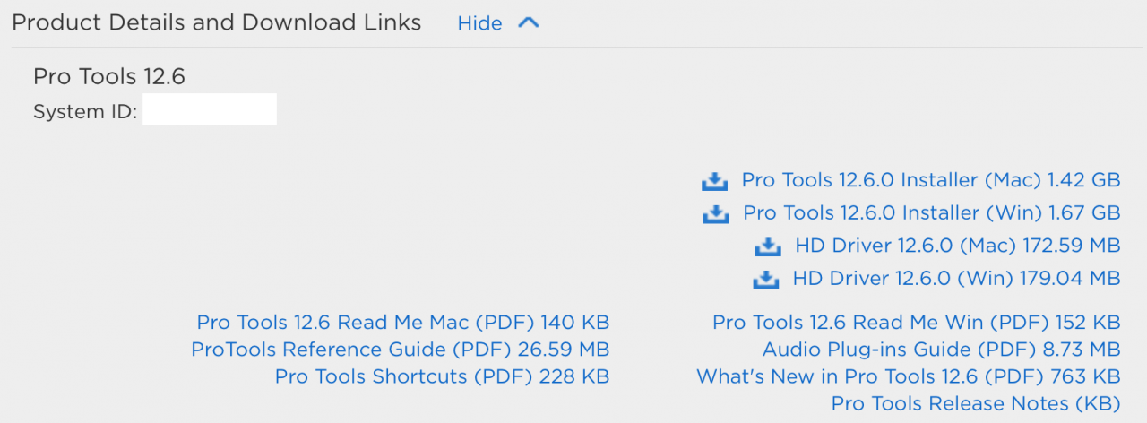Viewport: 1147px width, 423px height.
Task: Click download icon beside HD Driver Win
Action: pos(765,280)
